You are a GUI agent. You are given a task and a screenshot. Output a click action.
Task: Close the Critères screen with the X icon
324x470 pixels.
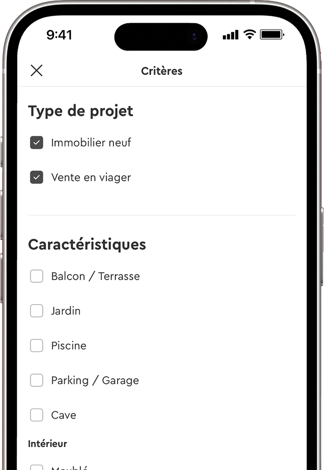37,71
